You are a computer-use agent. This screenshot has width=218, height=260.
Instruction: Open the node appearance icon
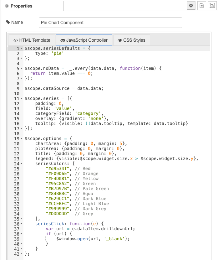[212, 6]
